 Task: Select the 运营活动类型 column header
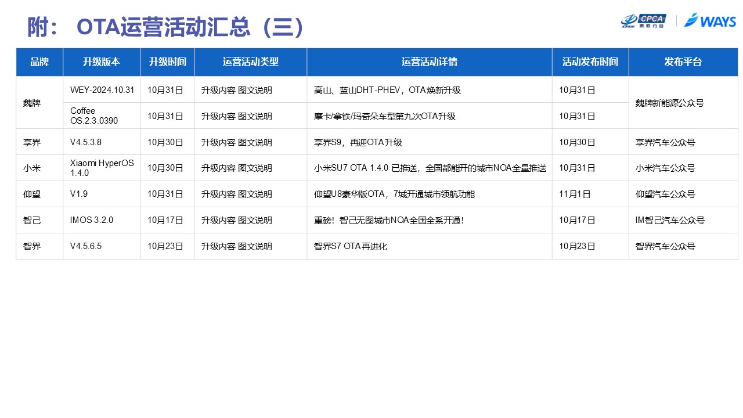pos(251,62)
